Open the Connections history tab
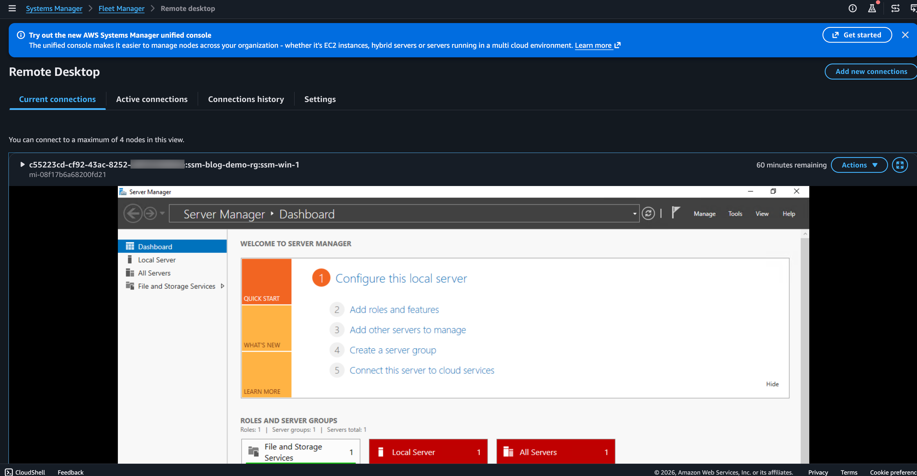The width and height of the screenshot is (917, 476). pos(246,99)
